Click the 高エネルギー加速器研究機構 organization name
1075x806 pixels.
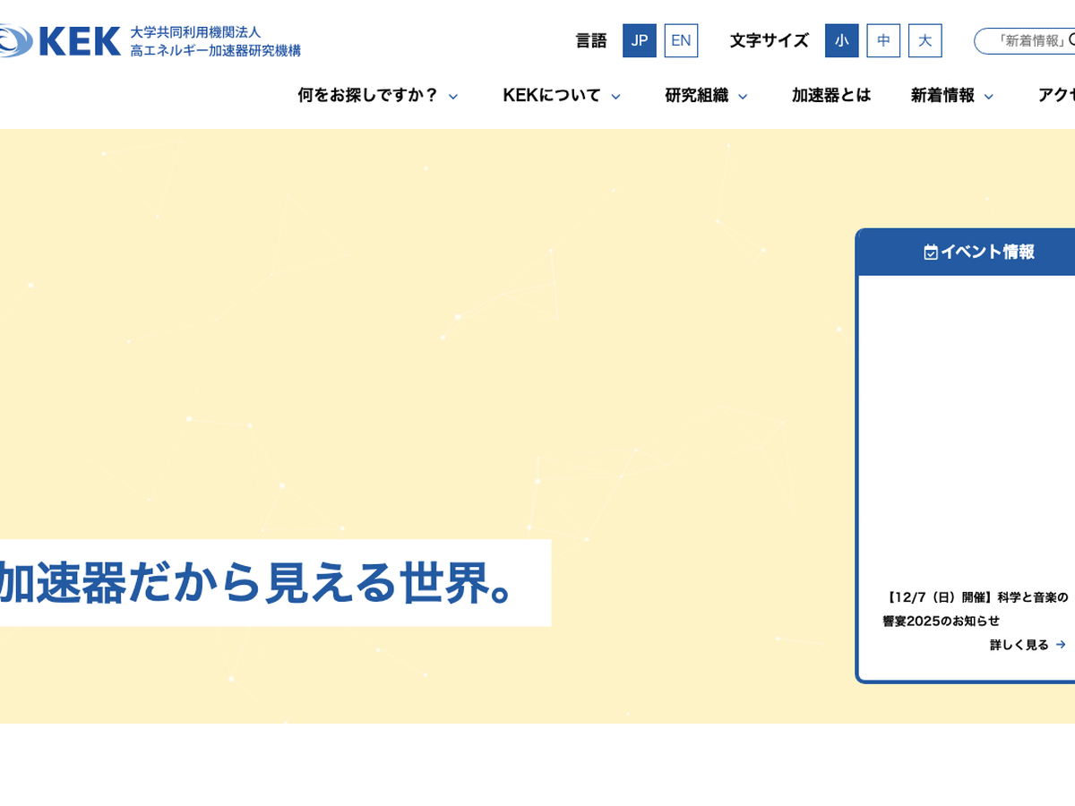[x=215, y=51]
